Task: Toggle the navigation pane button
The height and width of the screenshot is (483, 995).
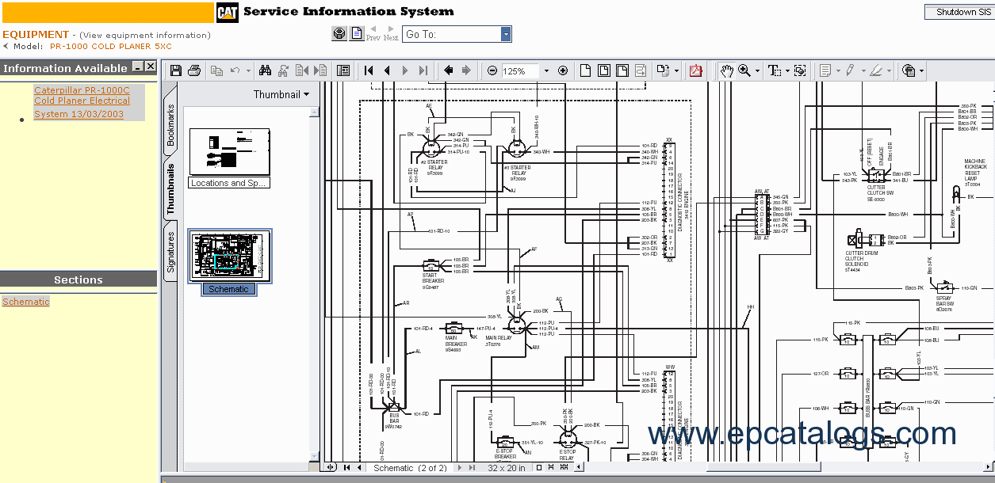Action: point(343,70)
